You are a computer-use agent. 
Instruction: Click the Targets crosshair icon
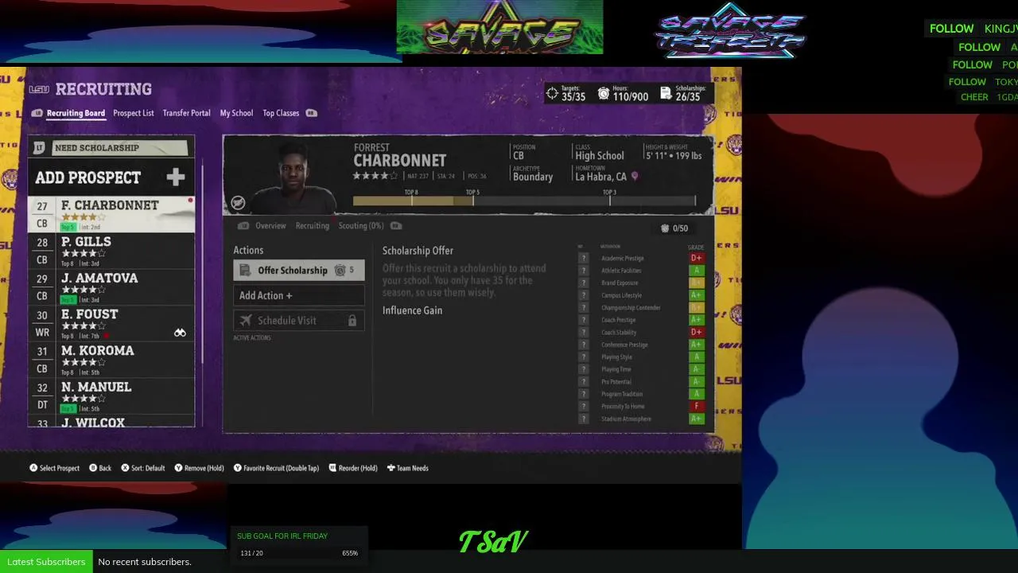tap(552, 94)
